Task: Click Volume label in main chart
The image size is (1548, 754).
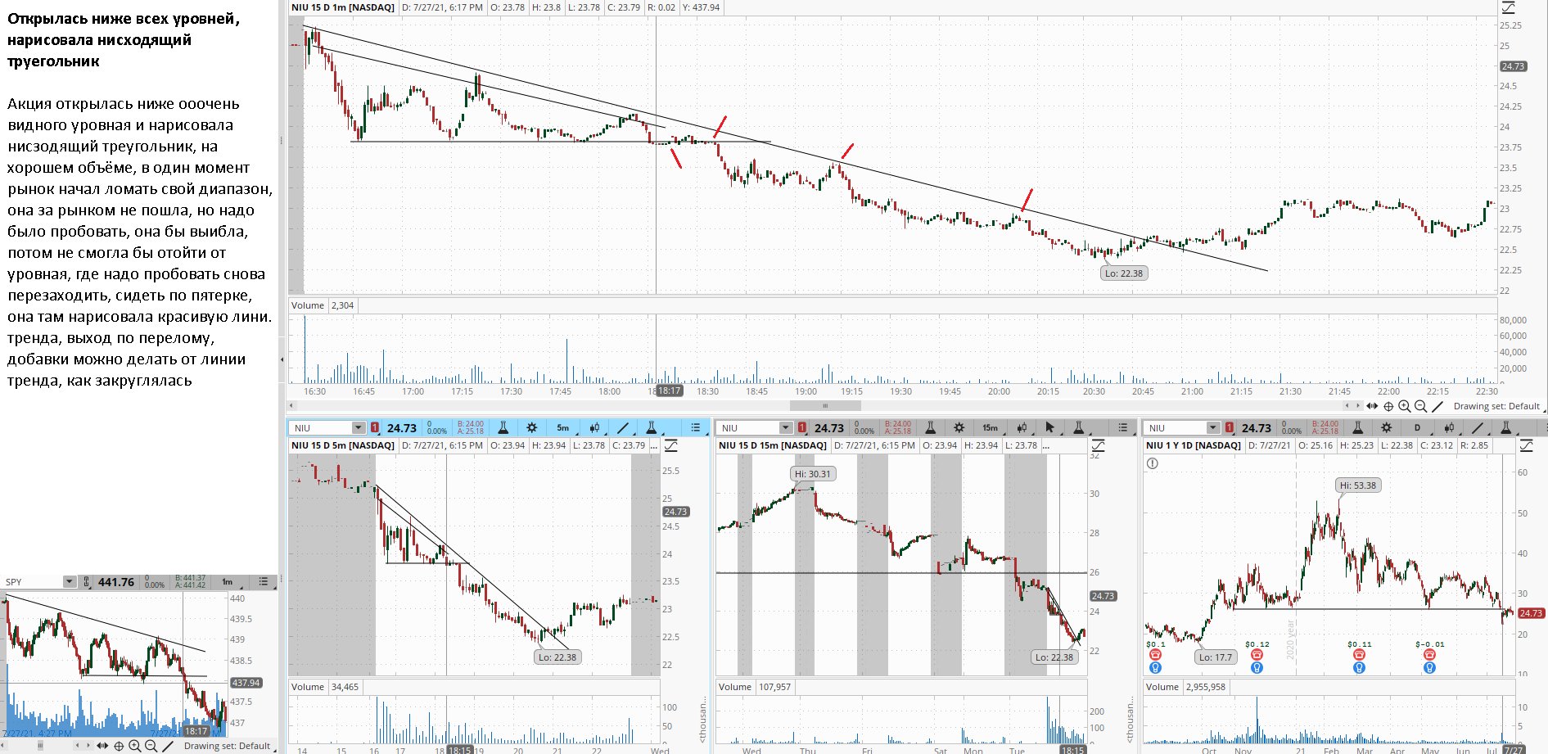Action: (x=308, y=305)
